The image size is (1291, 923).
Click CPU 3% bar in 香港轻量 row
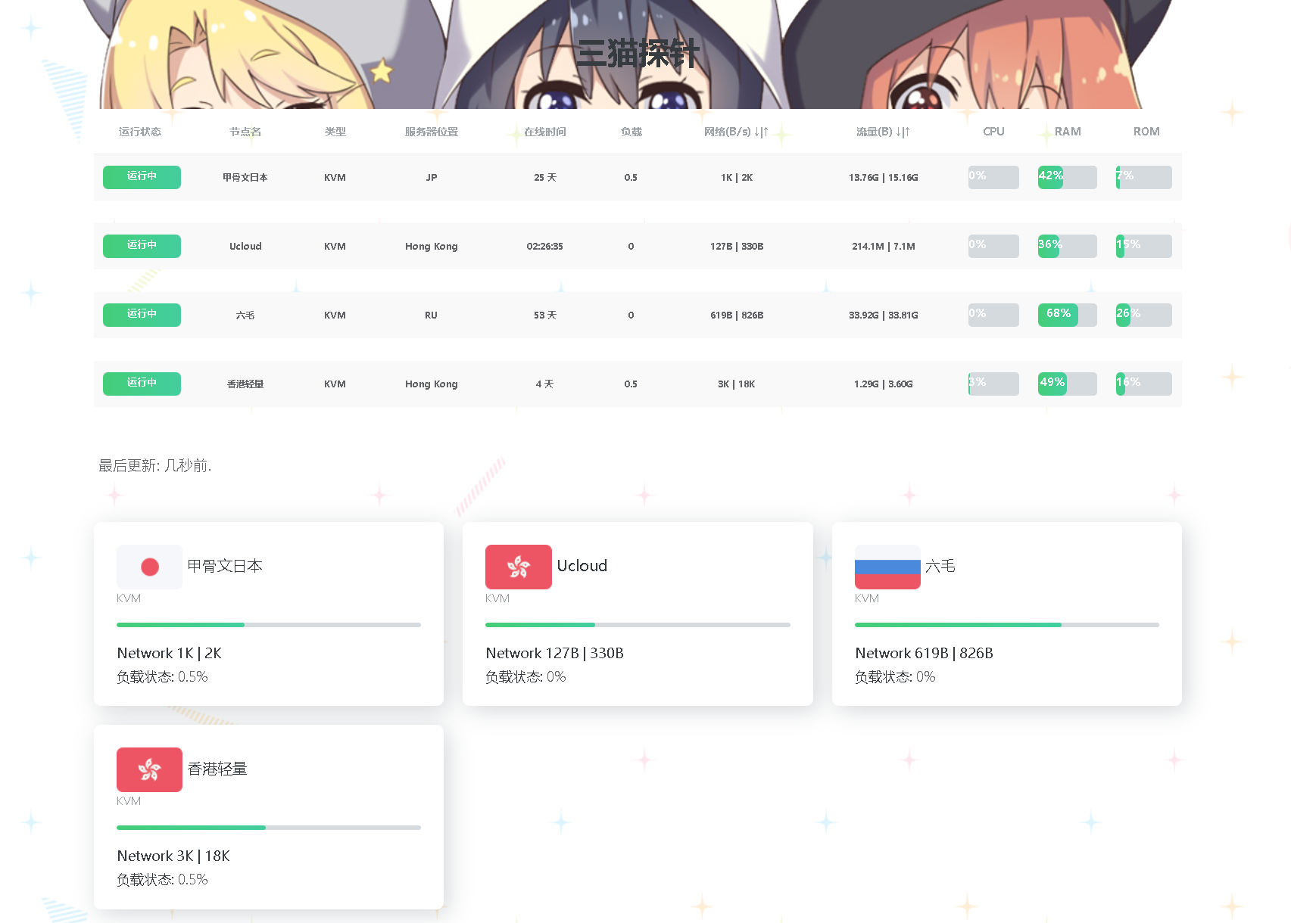tap(993, 384)
